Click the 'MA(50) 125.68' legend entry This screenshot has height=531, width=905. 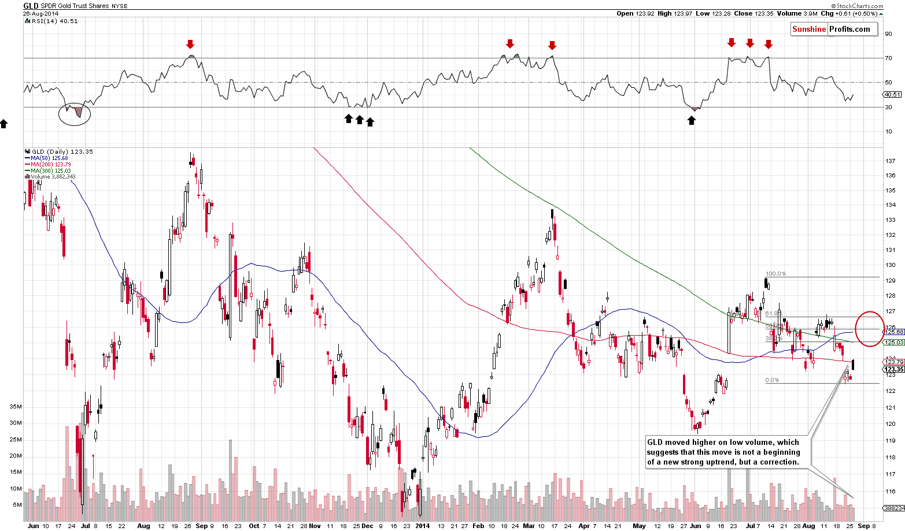tap(46, 158)
